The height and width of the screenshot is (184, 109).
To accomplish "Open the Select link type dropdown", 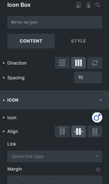I will (x=55, y=156).
